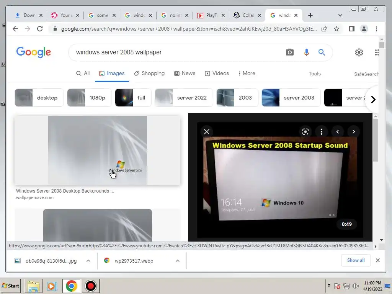The height and width of the screenshot is (294, 392).
Task: Open File Explorer from the taskbar
Action: click(x=33, y=286)
